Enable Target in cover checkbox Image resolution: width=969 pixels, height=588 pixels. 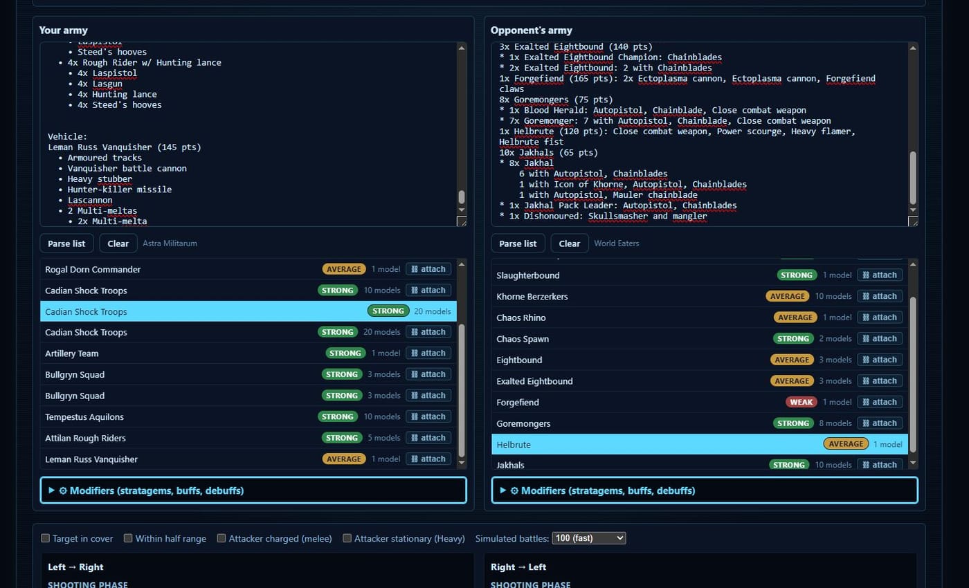[x=45, y=538]
